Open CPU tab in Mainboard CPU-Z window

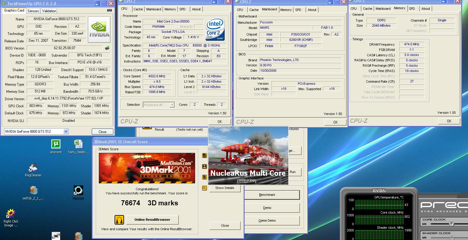pos(240,10)
